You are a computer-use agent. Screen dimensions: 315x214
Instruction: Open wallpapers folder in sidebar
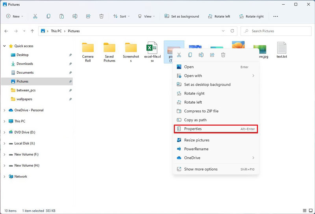37,99
